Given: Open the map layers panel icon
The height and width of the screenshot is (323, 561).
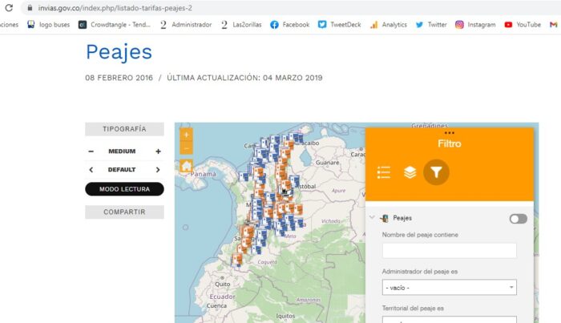Looking at the screenshot, I should pos(410,172).
